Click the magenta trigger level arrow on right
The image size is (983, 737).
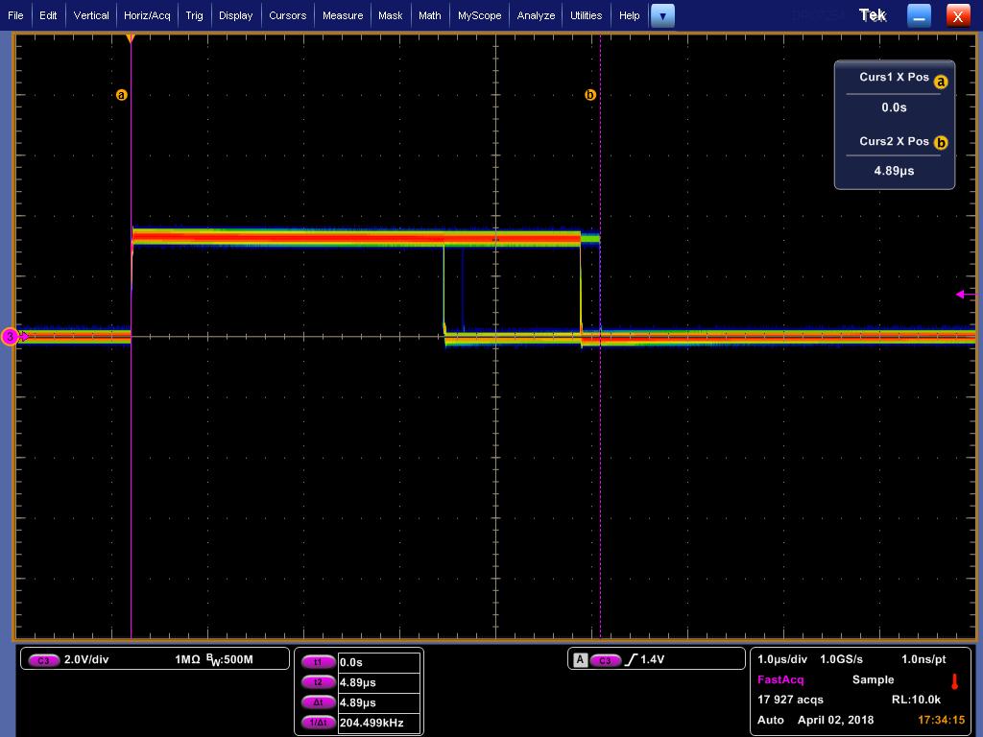click(966, 294)
